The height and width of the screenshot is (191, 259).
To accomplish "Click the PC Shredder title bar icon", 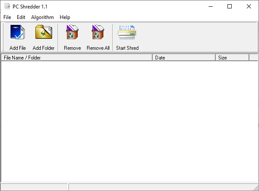I will click(7, 6).
